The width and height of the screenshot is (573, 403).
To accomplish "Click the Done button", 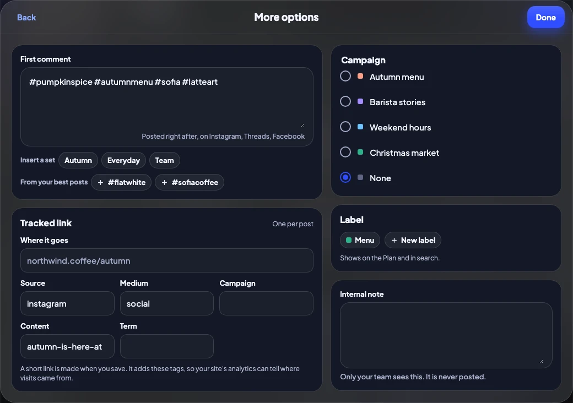I will pos(545,18).
